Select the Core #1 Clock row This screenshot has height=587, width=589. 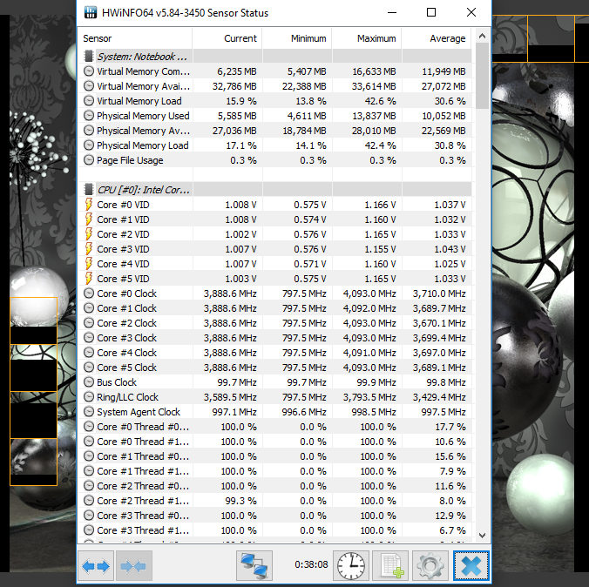point(274,308)
